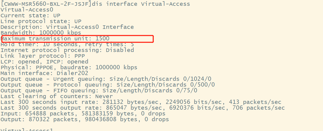Click the 'Line protocol state: UP' line
Image resolution: width=323 pixels, height=131 pixels.
pos(41,21)
